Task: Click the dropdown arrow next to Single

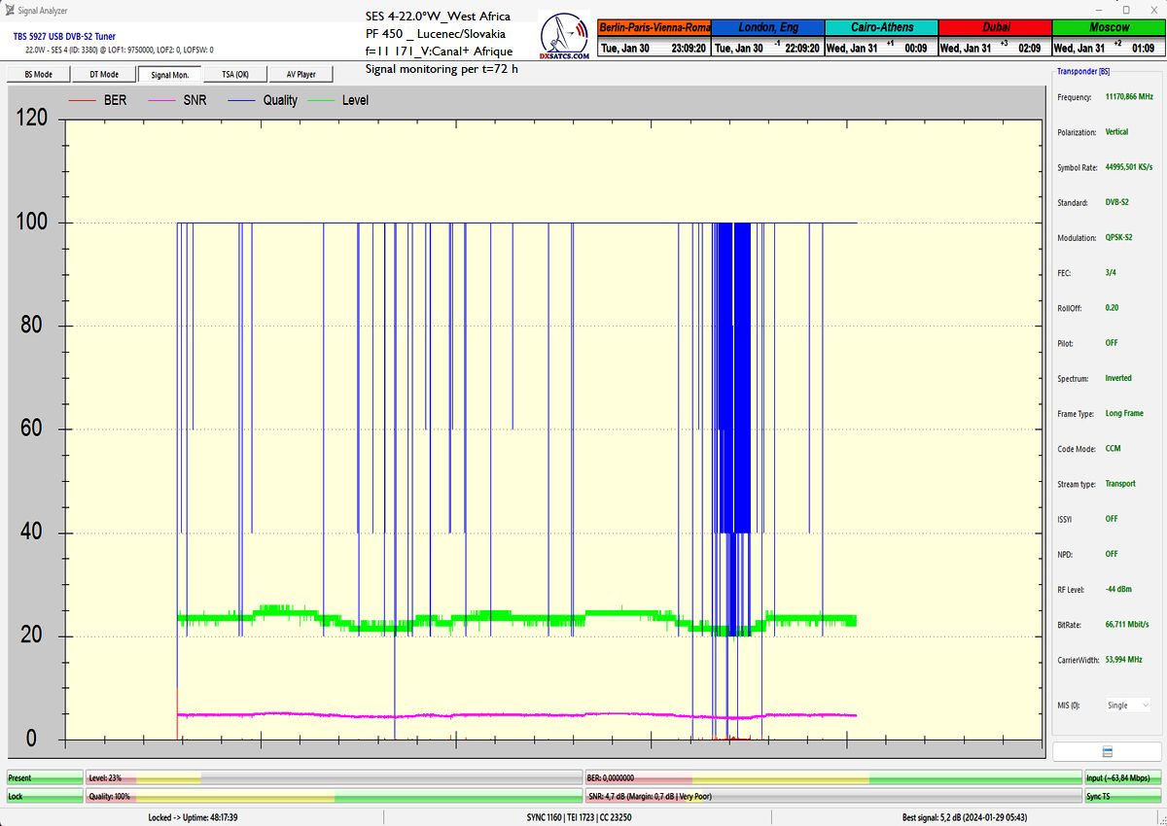Action: tap(1146, 706)
